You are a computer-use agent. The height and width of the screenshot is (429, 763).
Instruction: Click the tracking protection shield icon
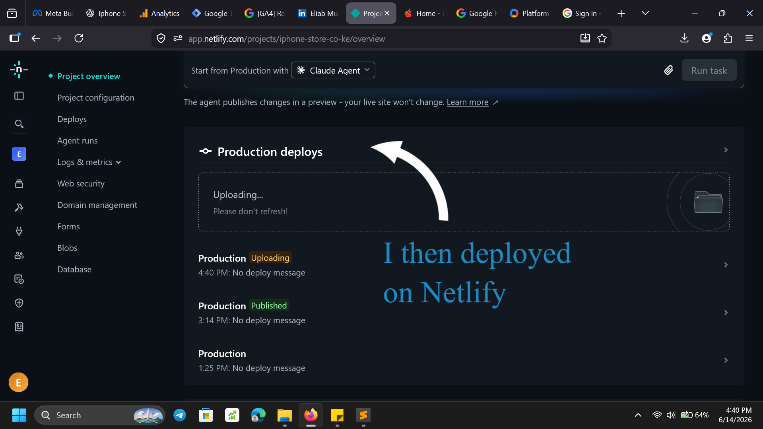tap(161, 39)
